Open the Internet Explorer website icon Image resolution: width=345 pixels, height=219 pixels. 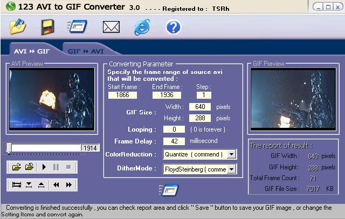(x=142, y=27)
